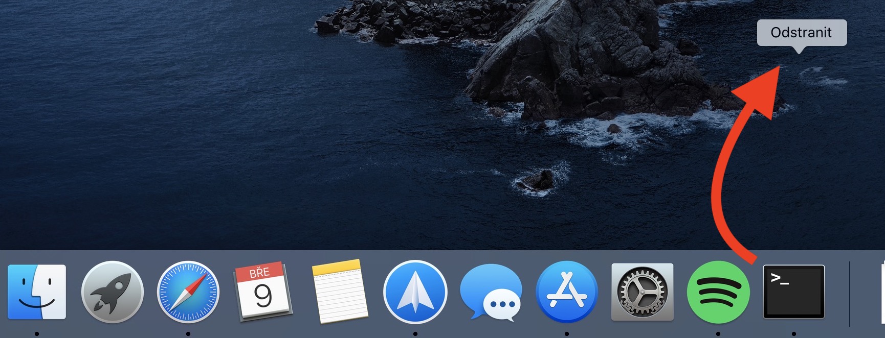Launch Spotify from the dock

point(718,293)
